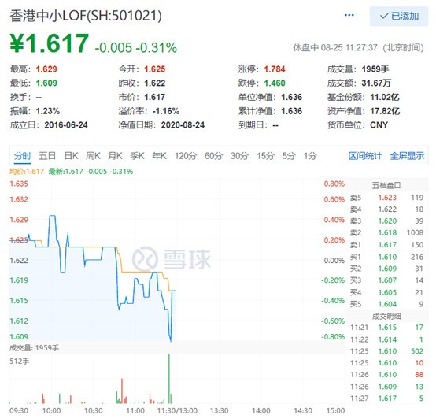Click the 涨停 value 1.784

pyautogui.click(x=275, y=69)
